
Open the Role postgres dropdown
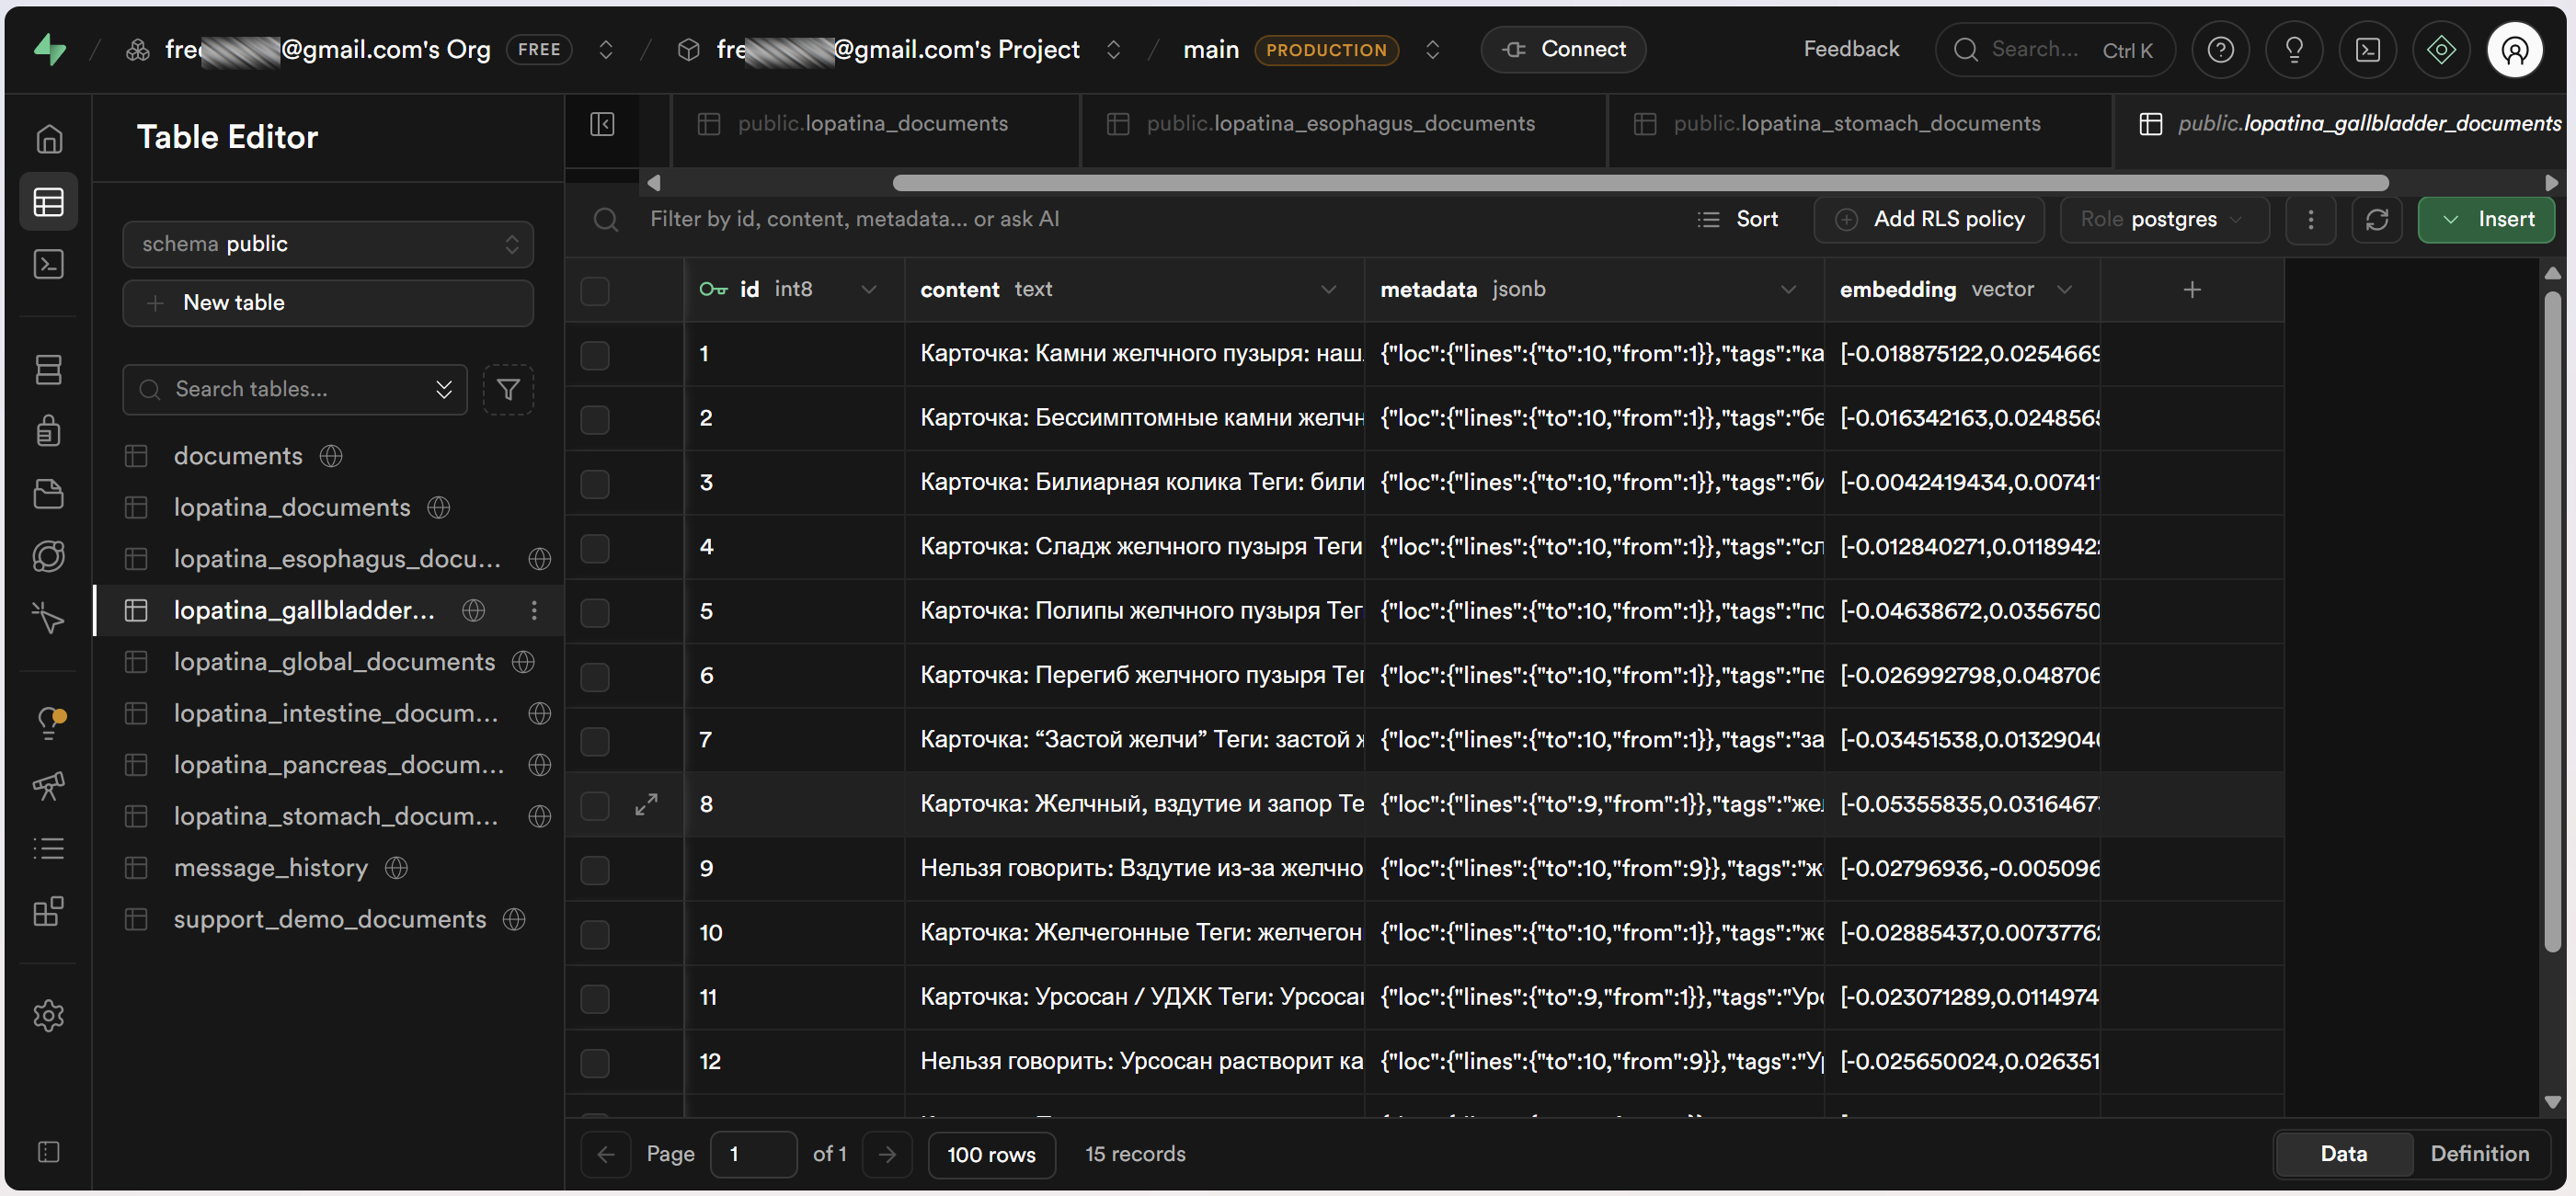pos(2164,219)
